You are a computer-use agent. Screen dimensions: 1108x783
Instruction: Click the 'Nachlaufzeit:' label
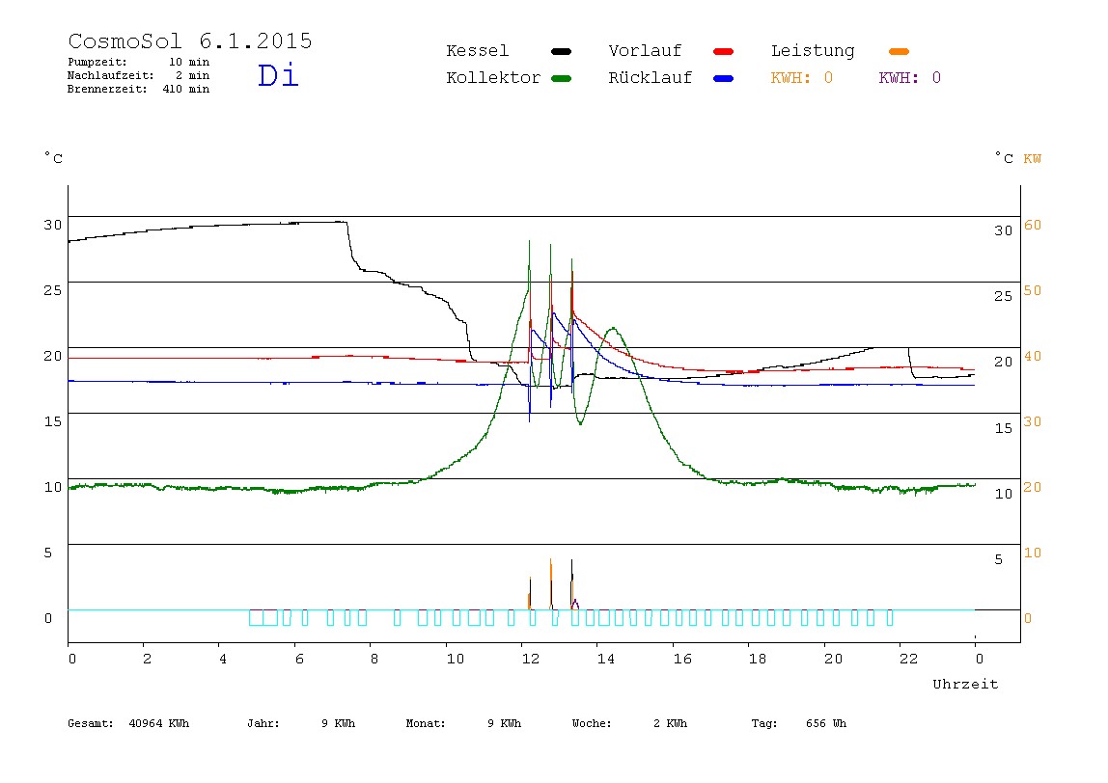pyautogui.click(x=111, y=75)
